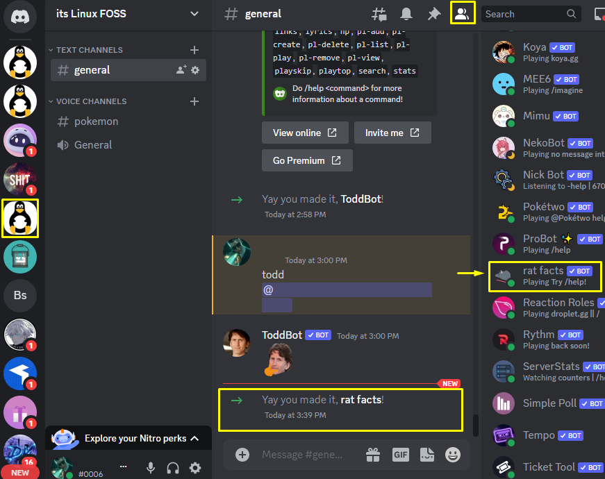Open the inbox icon beside Search
Viewport: 605px width, 479px height.
[599, 15]
